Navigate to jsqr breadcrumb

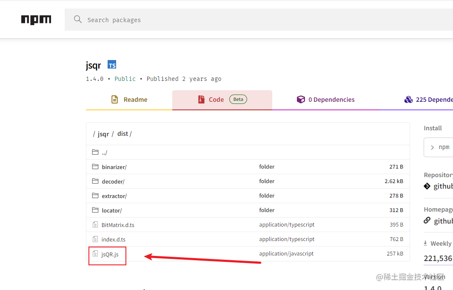click(x=103, y=134)
